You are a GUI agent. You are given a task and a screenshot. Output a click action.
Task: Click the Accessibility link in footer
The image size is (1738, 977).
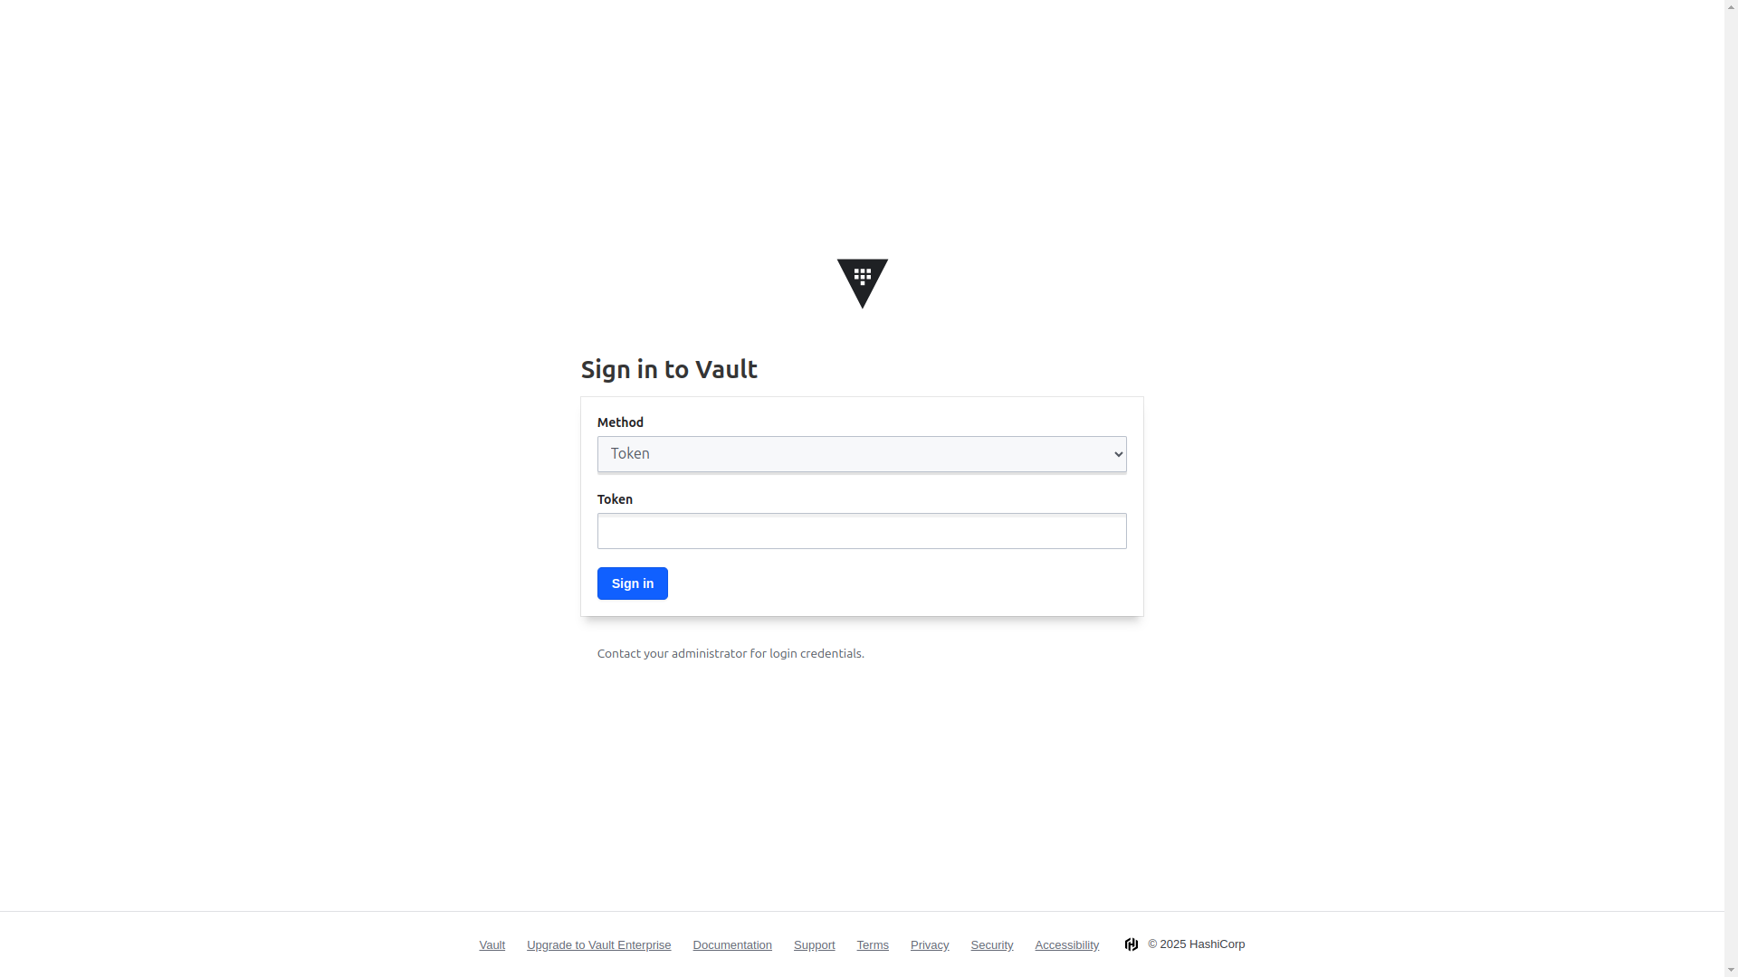[x=1067, y=944]
